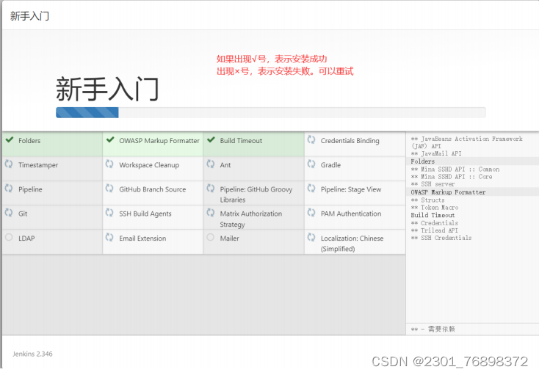
Task: Click the spinner beside GitHub Branch Source
Action: 109,189
